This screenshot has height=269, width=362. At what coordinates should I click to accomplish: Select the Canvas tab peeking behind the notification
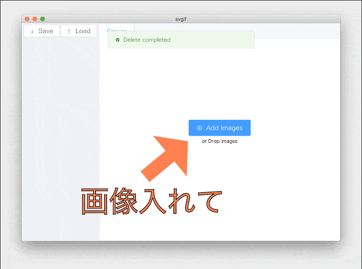click(x=118, y=30)
